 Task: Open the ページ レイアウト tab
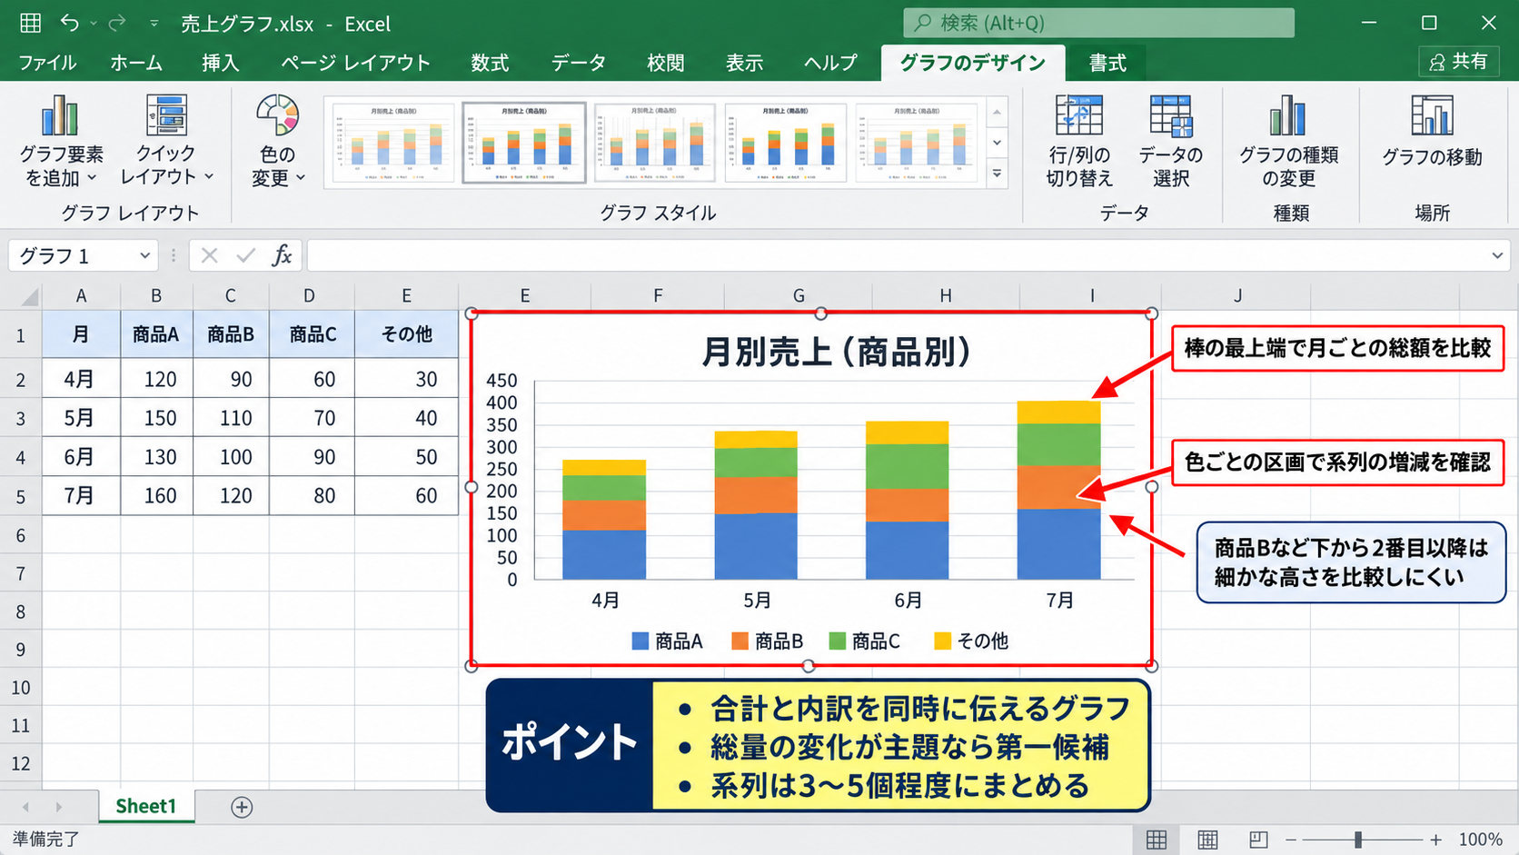(x=355, y=63)
